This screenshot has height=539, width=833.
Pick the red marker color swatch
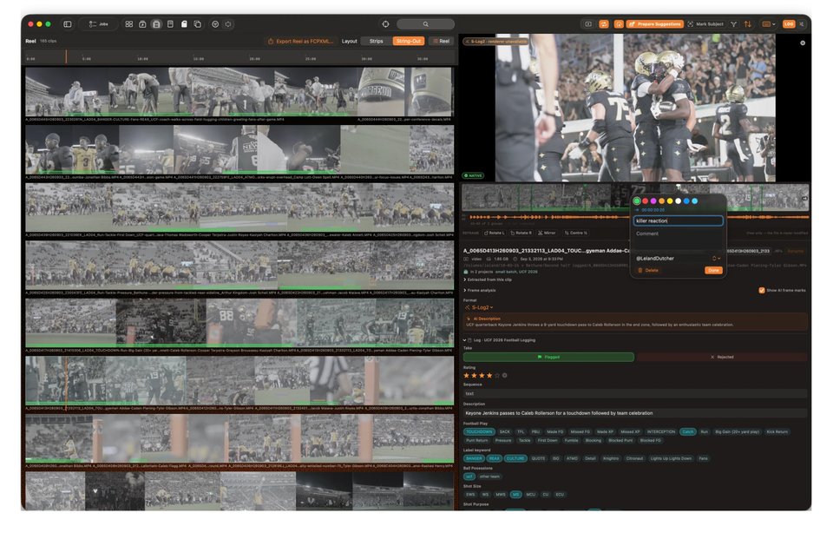pos(645,200)
